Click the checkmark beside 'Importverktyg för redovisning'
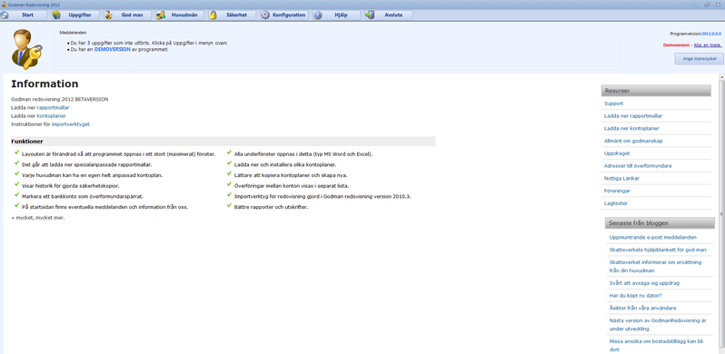This screenshot has width=725, height=354. tap(229, 194)
